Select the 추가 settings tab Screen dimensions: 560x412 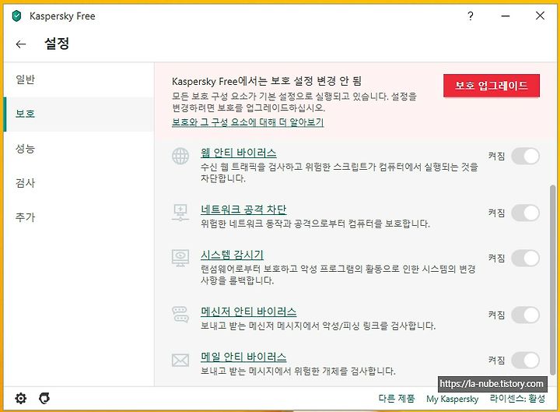79,217
